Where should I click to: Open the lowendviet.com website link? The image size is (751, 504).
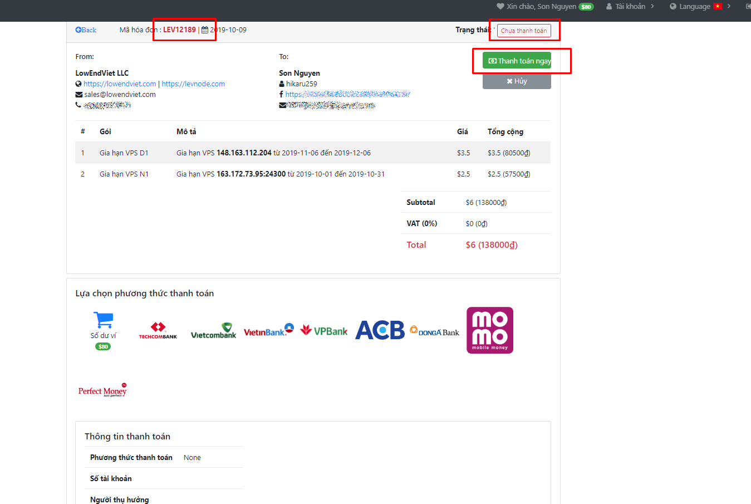point(120,84)
